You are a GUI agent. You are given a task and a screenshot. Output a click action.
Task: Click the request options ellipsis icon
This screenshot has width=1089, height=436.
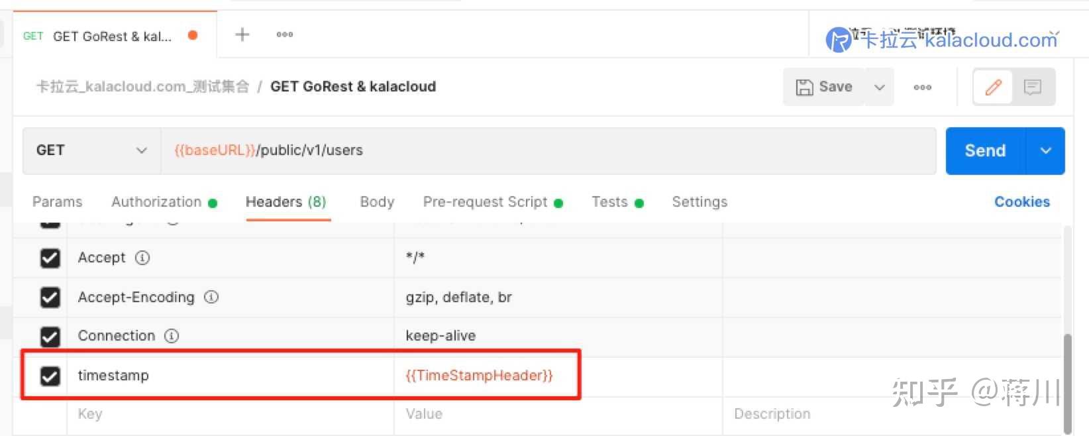coord(922,87)
